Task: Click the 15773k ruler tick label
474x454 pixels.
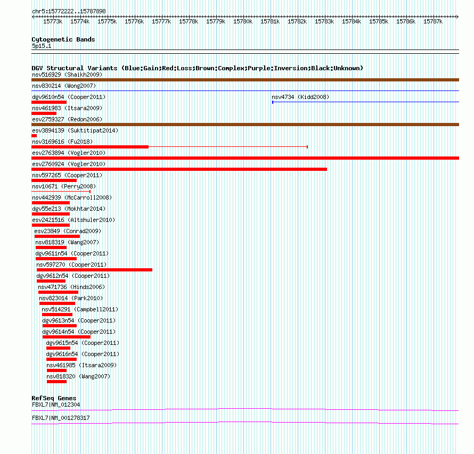Action: [53, 21]
